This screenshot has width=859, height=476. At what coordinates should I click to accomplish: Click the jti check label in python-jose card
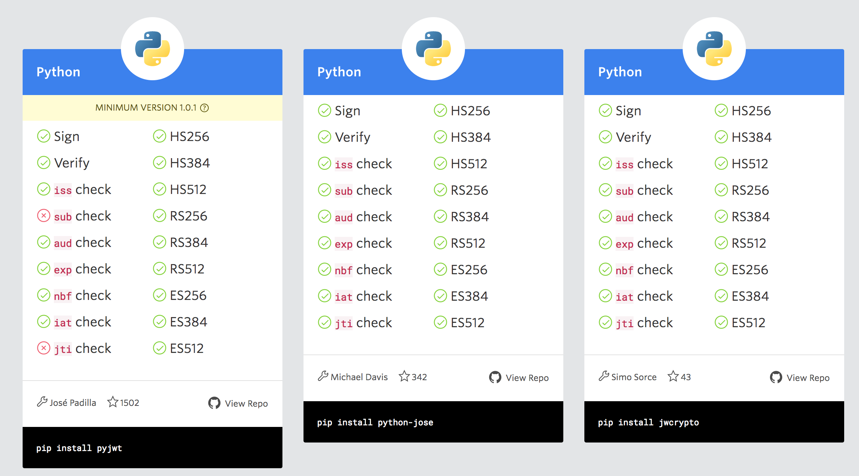[364, 323]
